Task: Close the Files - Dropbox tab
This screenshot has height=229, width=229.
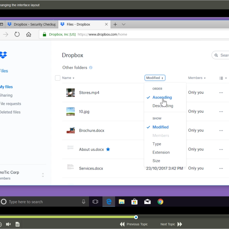Action: coord(106,24)
